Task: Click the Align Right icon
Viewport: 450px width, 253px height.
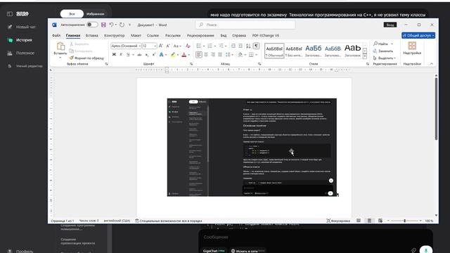Action: (x=213, y=55)
